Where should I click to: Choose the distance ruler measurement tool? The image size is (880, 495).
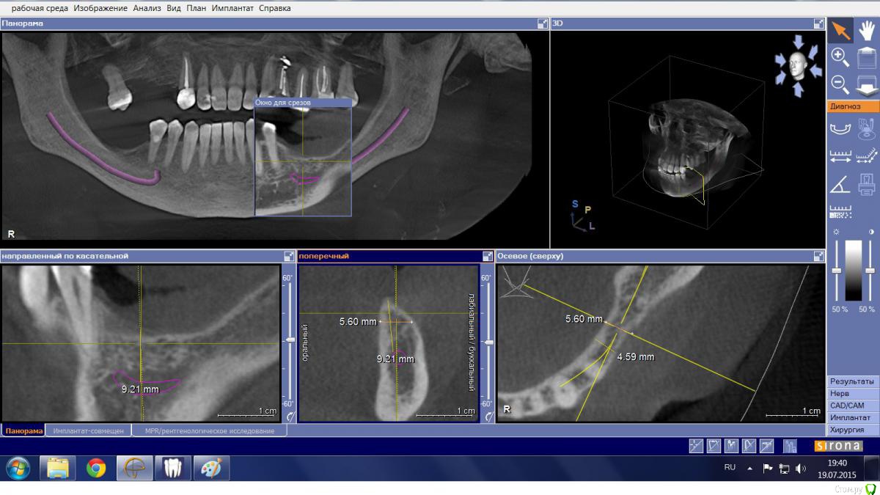(x=840, y=156)
